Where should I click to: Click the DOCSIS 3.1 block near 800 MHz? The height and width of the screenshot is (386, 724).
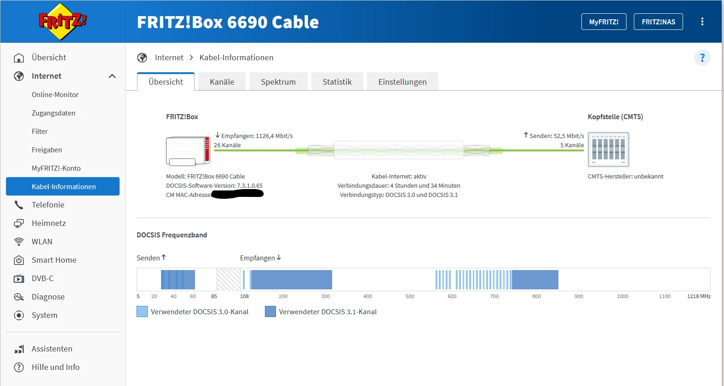[x=535, y=280]
